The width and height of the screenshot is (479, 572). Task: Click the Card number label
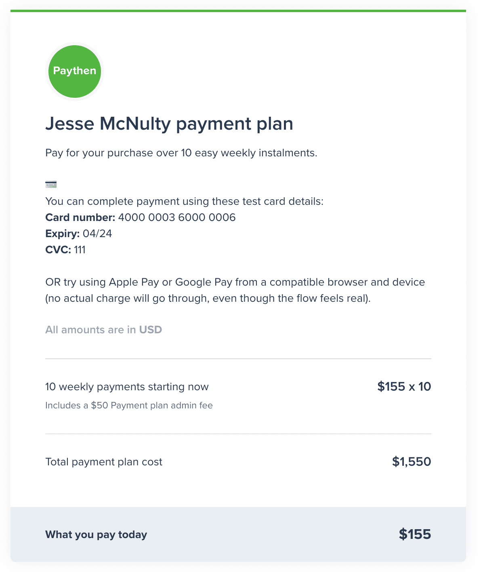coord(80,217)
